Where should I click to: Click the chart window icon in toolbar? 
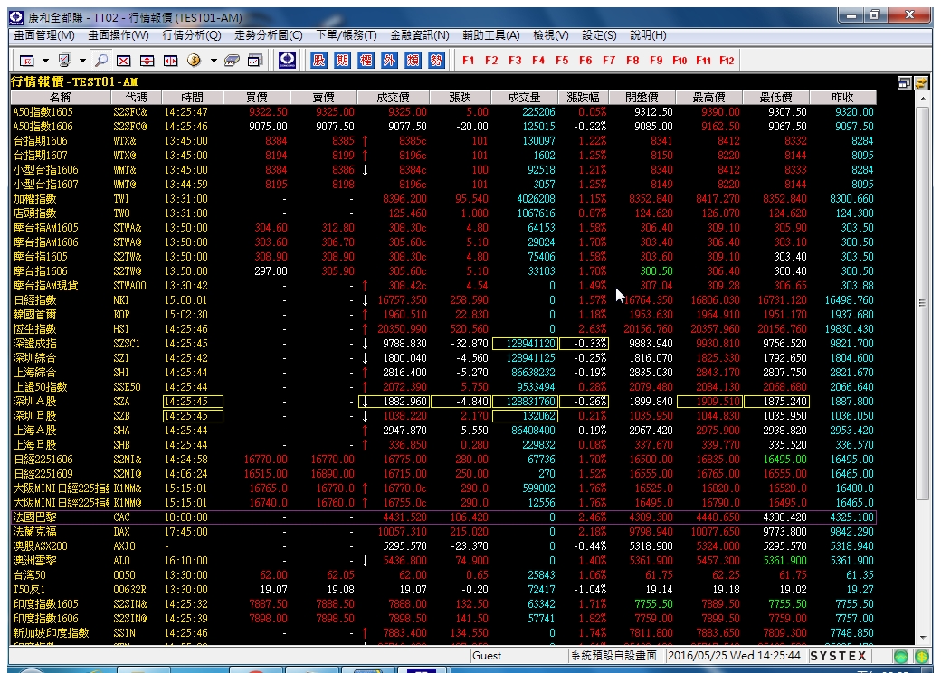tap(255, 61)
